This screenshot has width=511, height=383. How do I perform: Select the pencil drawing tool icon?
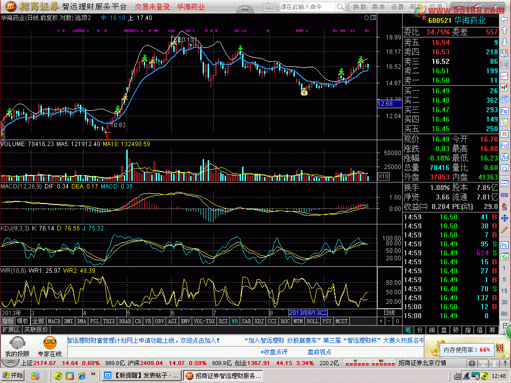tap(505, 229)
